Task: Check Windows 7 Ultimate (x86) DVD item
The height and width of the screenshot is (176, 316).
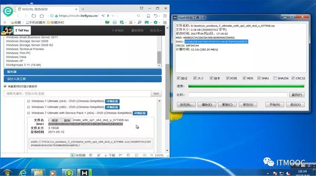Action: tap(28, 107)
